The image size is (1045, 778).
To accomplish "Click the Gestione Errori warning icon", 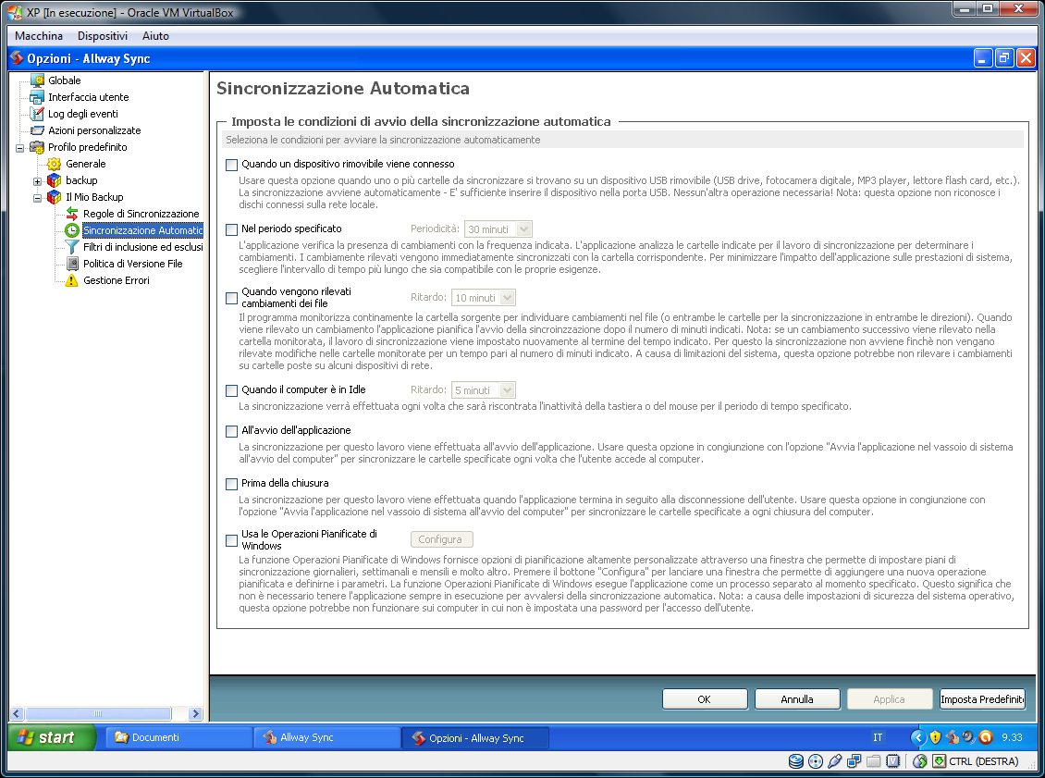I will (x=72, y=280).
